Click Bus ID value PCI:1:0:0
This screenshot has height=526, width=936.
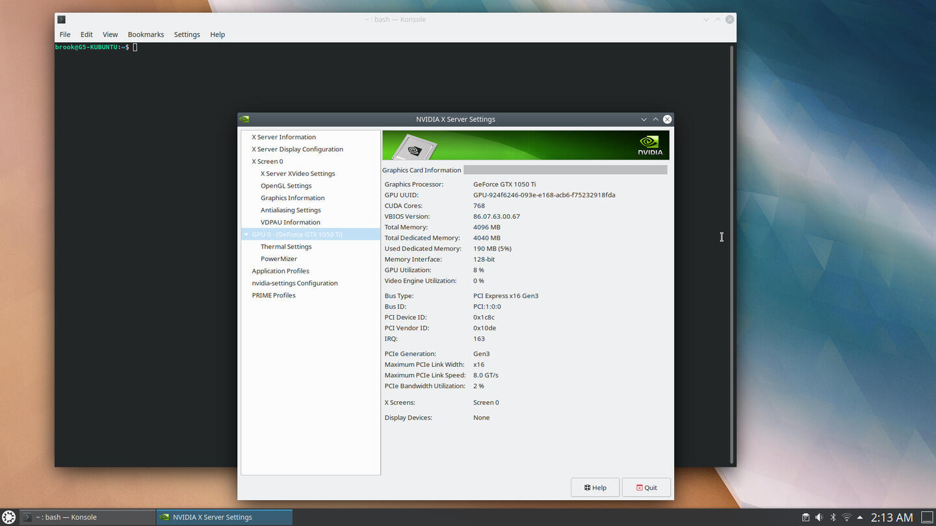pyautogui.click(x=487, y=307)
